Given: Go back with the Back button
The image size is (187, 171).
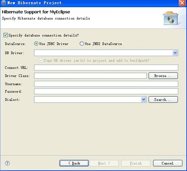Looking at the screenshot, I should (74, 163).
